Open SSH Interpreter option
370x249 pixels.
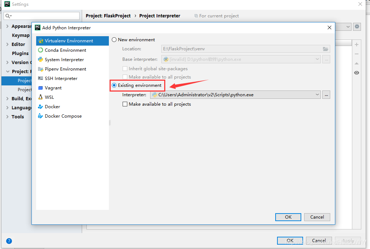pyautogui.click(x=72, y=79)
